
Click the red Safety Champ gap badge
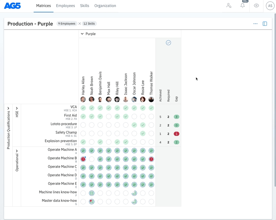176,134
